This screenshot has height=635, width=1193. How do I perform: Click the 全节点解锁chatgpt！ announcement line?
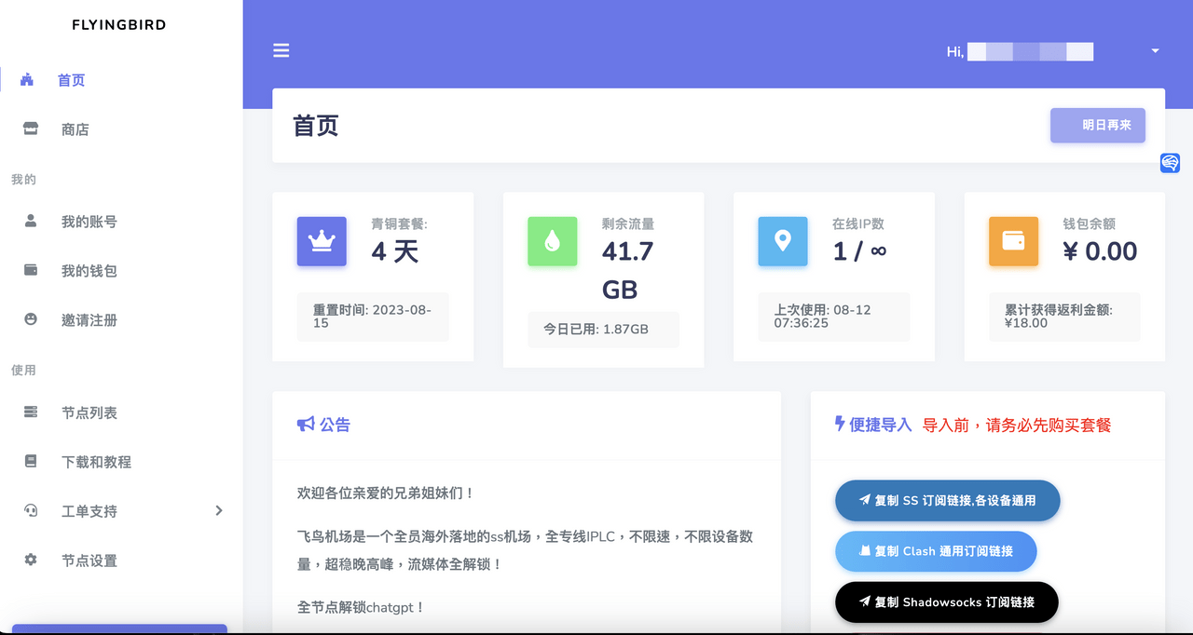[x=362, y=607]
